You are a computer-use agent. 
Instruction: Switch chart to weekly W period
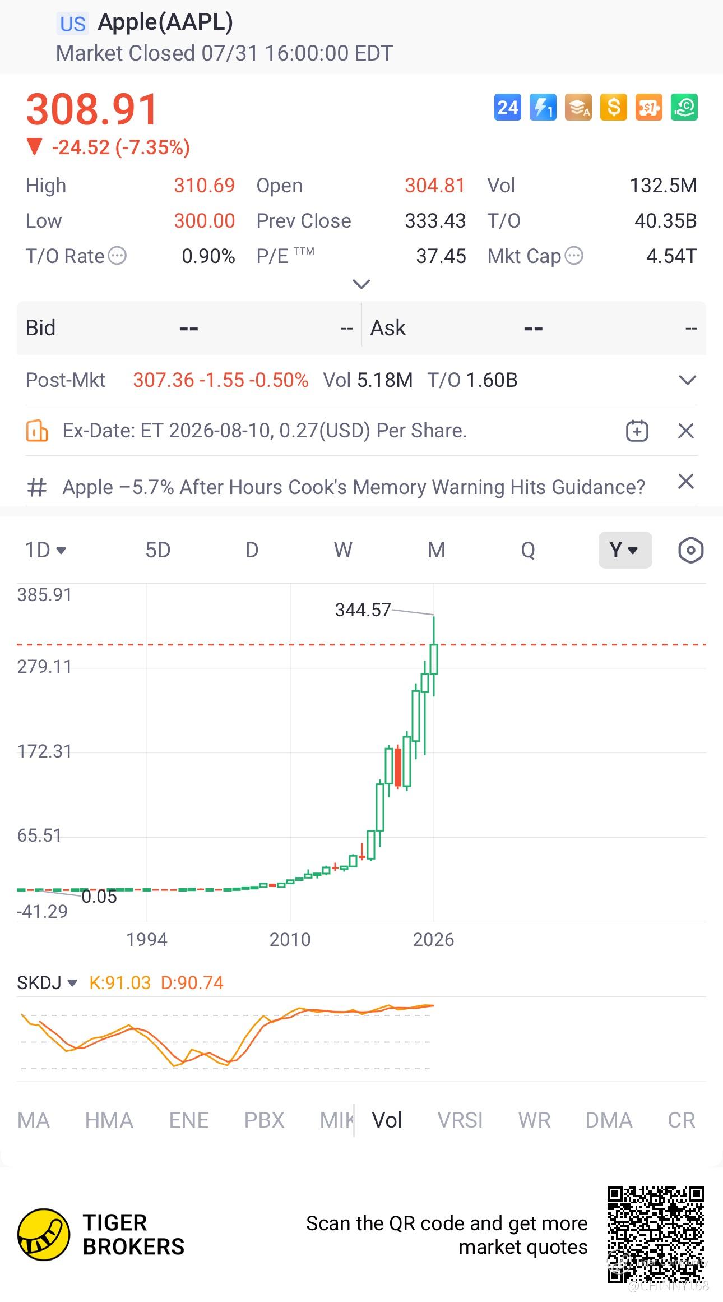click(x=343, y=550)
